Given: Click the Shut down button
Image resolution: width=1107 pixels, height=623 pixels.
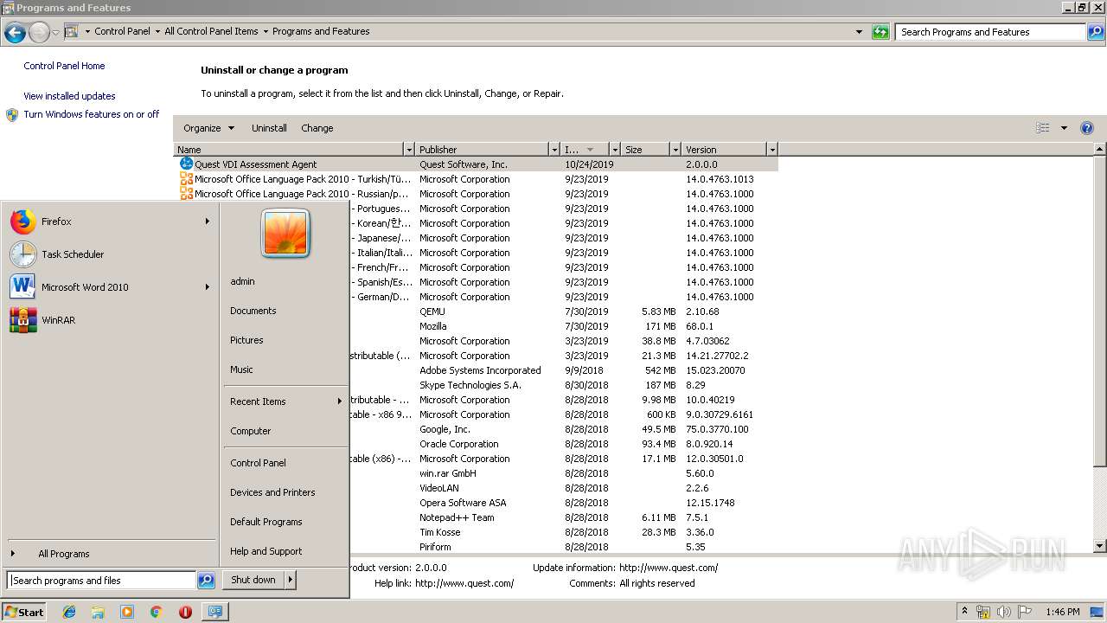Looking at the screenshot, I should point(253,580).
